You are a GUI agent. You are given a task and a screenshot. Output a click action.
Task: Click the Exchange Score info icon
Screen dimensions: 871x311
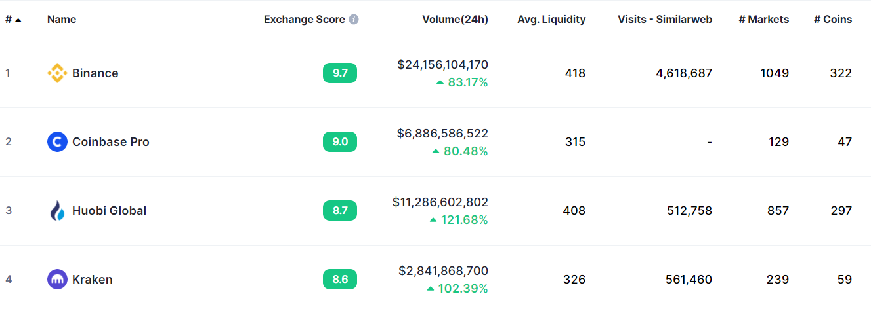pyautogui.click(x=354, y=20)
